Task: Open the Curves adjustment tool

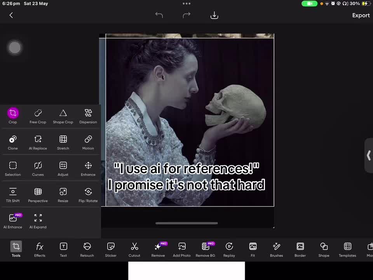Action: pyautogui.click(x=38, y=169)
